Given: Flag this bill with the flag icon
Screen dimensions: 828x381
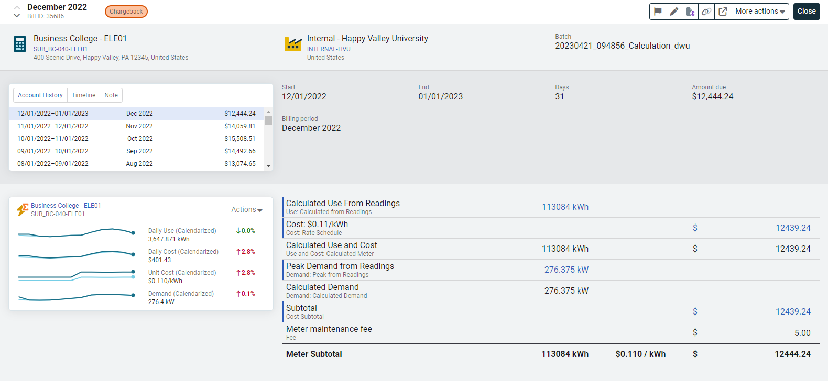Looking at the screenshot, I should click(x=658, y=12).
